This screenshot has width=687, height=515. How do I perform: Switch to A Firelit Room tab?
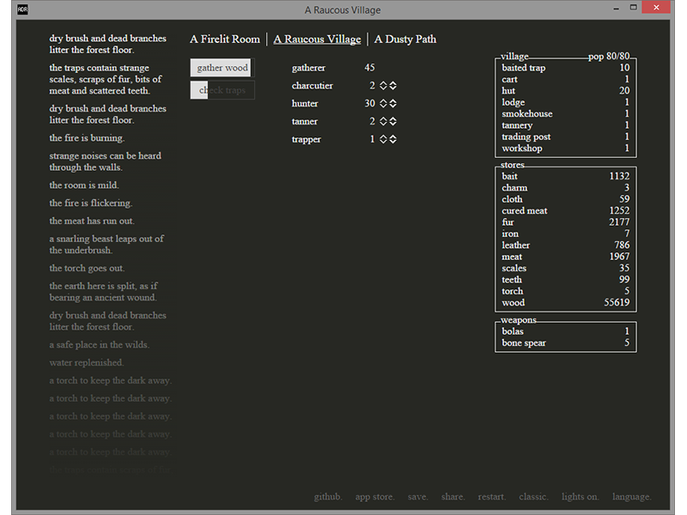click(x=225, y=39)
